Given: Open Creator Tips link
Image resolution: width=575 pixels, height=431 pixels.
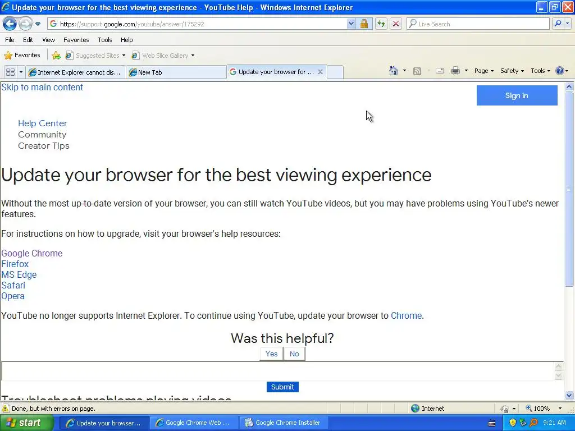Looking at the screenshot, I should 44,146.
